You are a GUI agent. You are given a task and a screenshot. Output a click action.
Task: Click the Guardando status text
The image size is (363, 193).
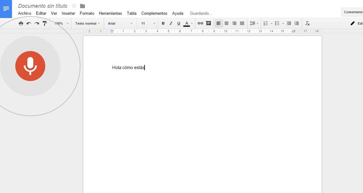coord(201,14)
